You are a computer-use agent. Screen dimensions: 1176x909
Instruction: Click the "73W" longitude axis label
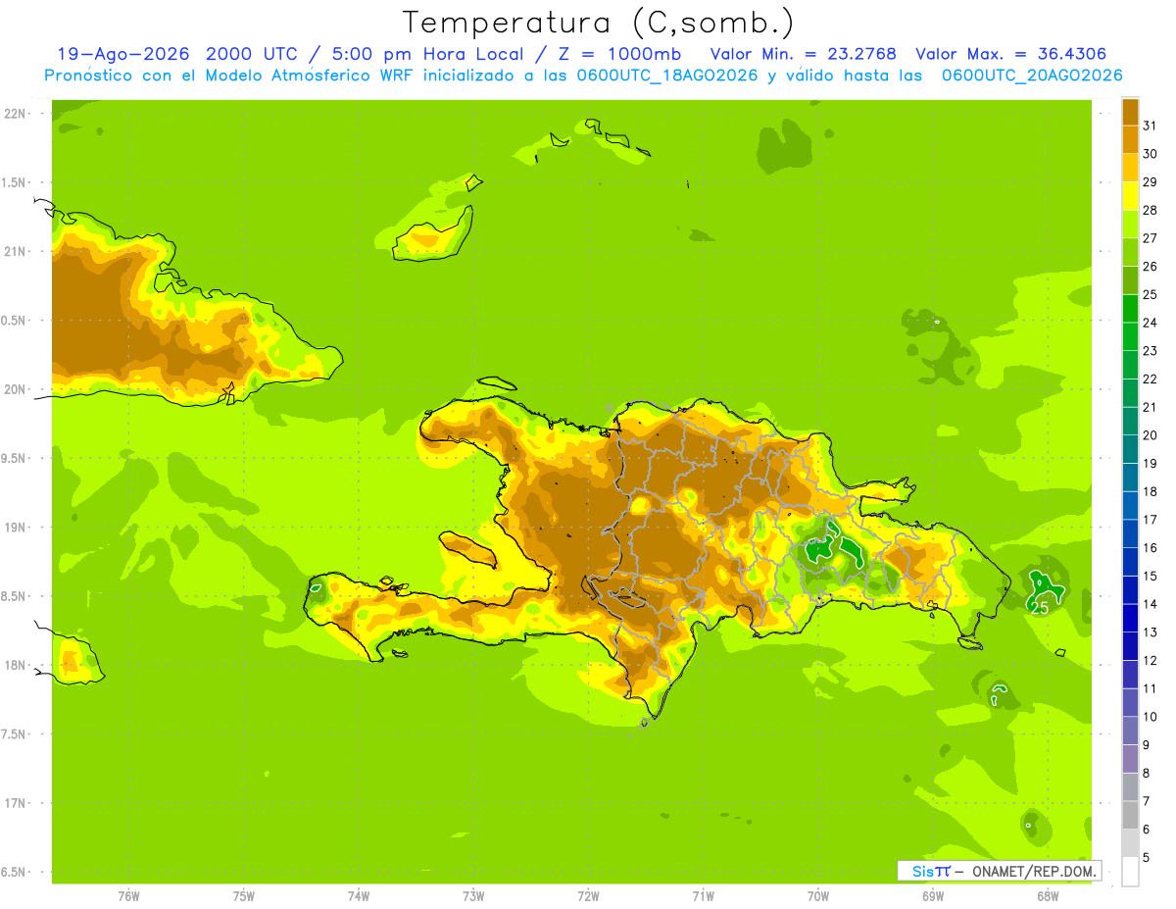pyautogui.click(x=473, y=896)
